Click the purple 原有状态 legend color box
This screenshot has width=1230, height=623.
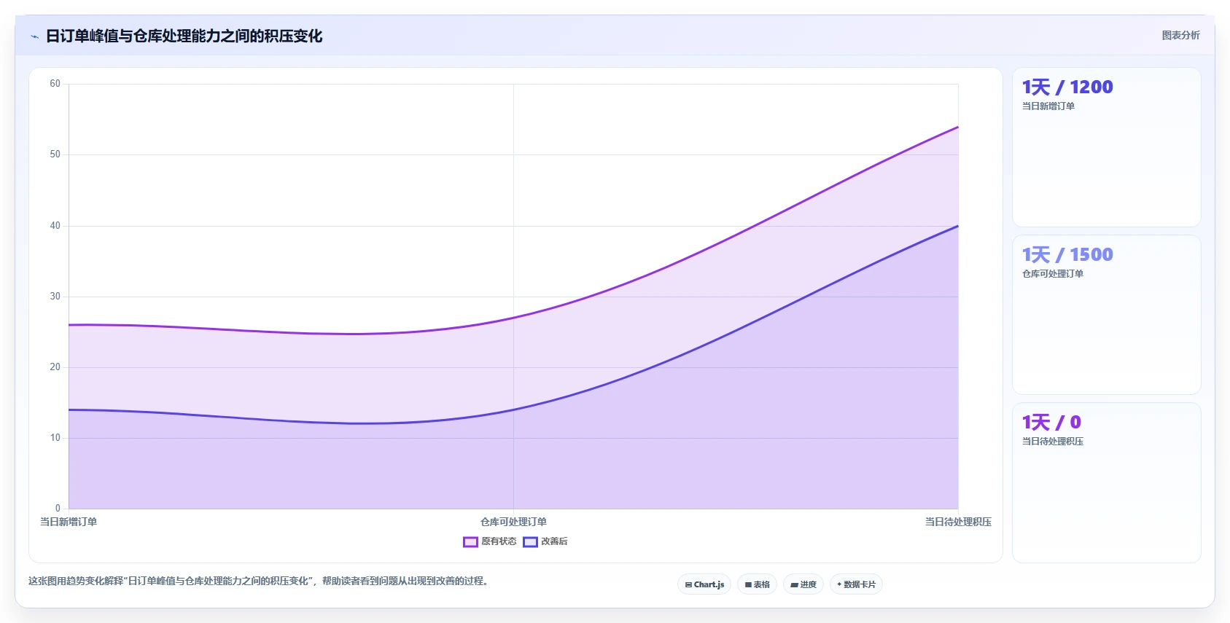[x=470, y=541]
